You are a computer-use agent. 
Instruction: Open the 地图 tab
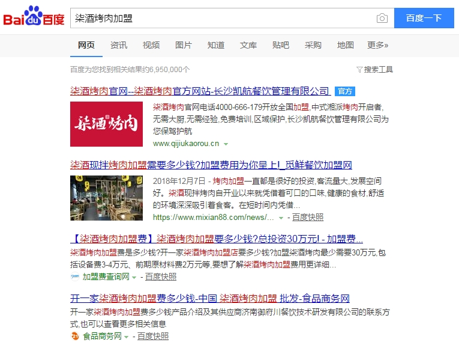(x=346, y=45)
